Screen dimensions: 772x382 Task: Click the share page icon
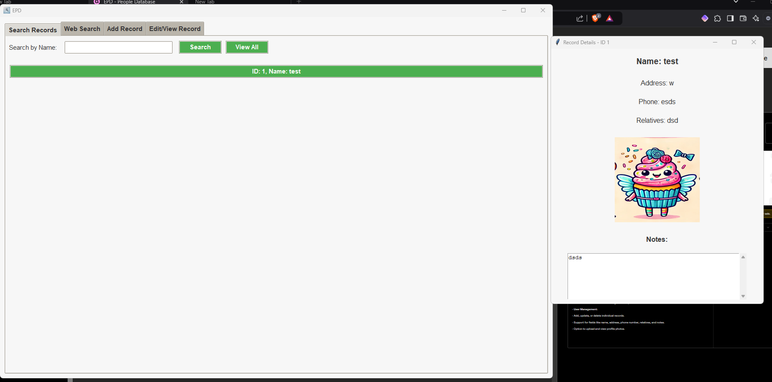[x=580, y=18]
